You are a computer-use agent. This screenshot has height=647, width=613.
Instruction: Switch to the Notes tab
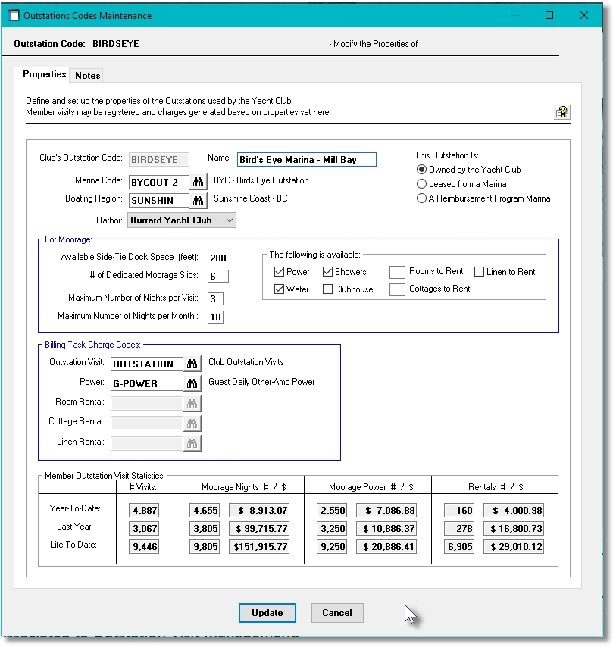86,75
